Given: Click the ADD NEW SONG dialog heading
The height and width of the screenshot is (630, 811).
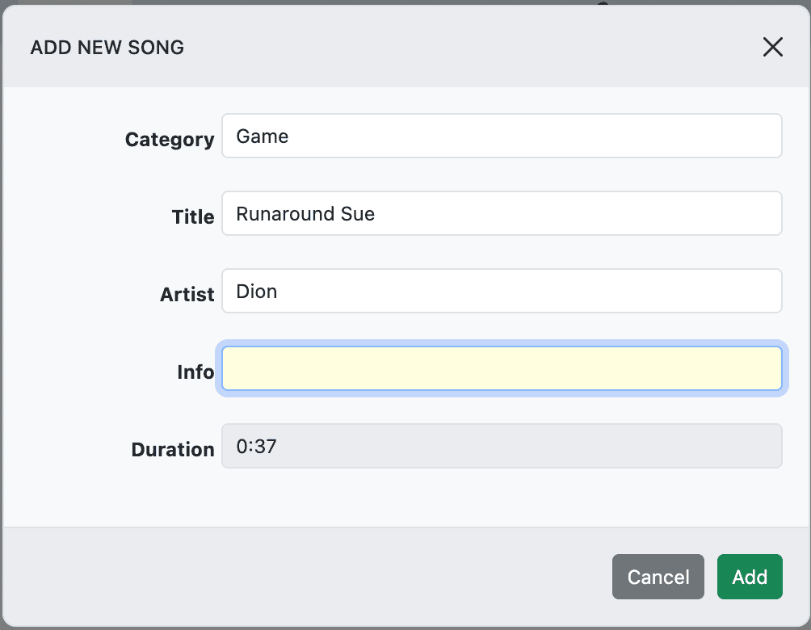Looking at the screenshot, I should click(x=107, y=47).
